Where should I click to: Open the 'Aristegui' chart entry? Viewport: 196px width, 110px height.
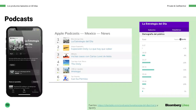point(76,71)
